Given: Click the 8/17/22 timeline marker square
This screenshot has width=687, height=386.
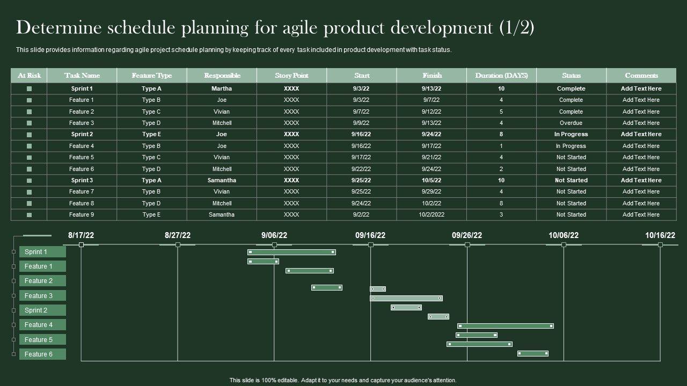Looking at the screenshot, I should (x=81, y=244).
